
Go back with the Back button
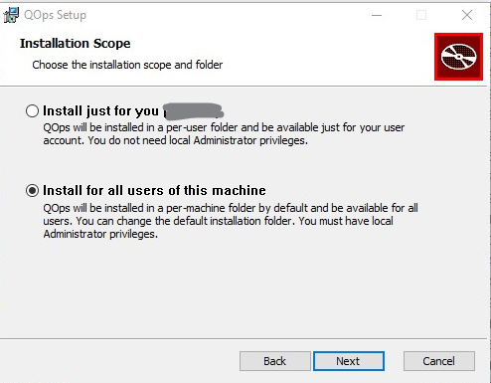tap(275, 361)
